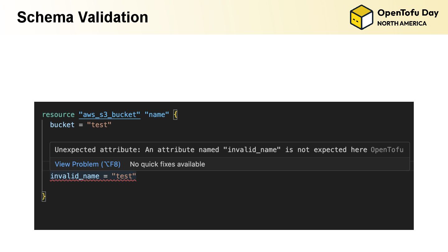Click the closing yellow curly brace

coord(44,196)
